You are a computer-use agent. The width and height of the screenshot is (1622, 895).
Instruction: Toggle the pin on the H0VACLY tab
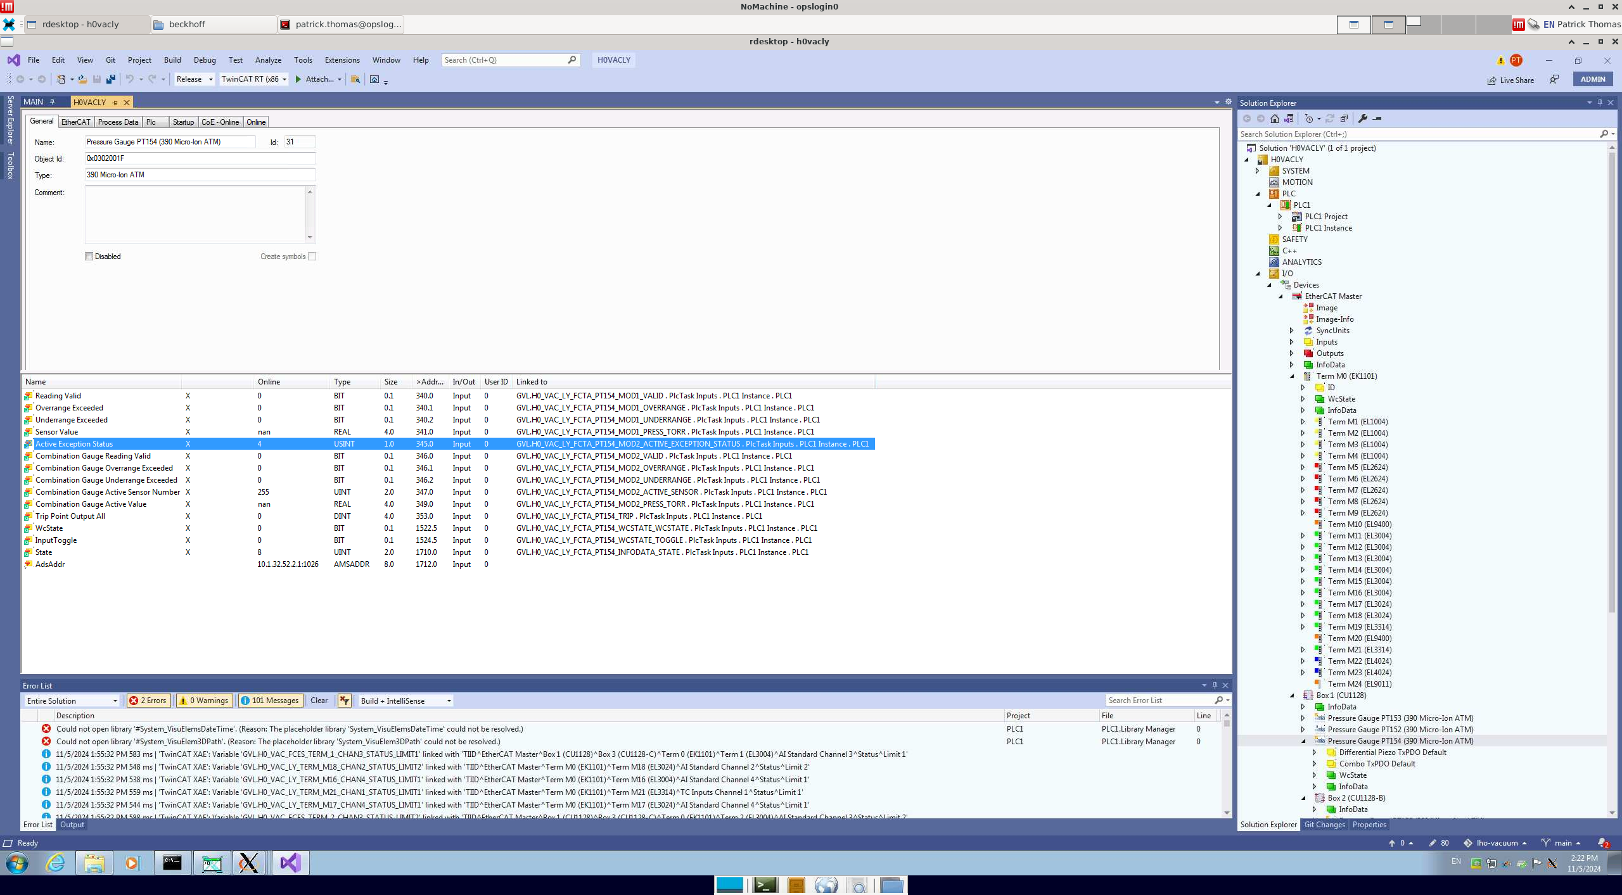(x=115, y=103)
